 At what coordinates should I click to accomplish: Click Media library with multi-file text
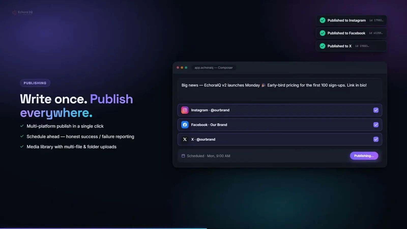pyautogui.click(x=71, y=147)
